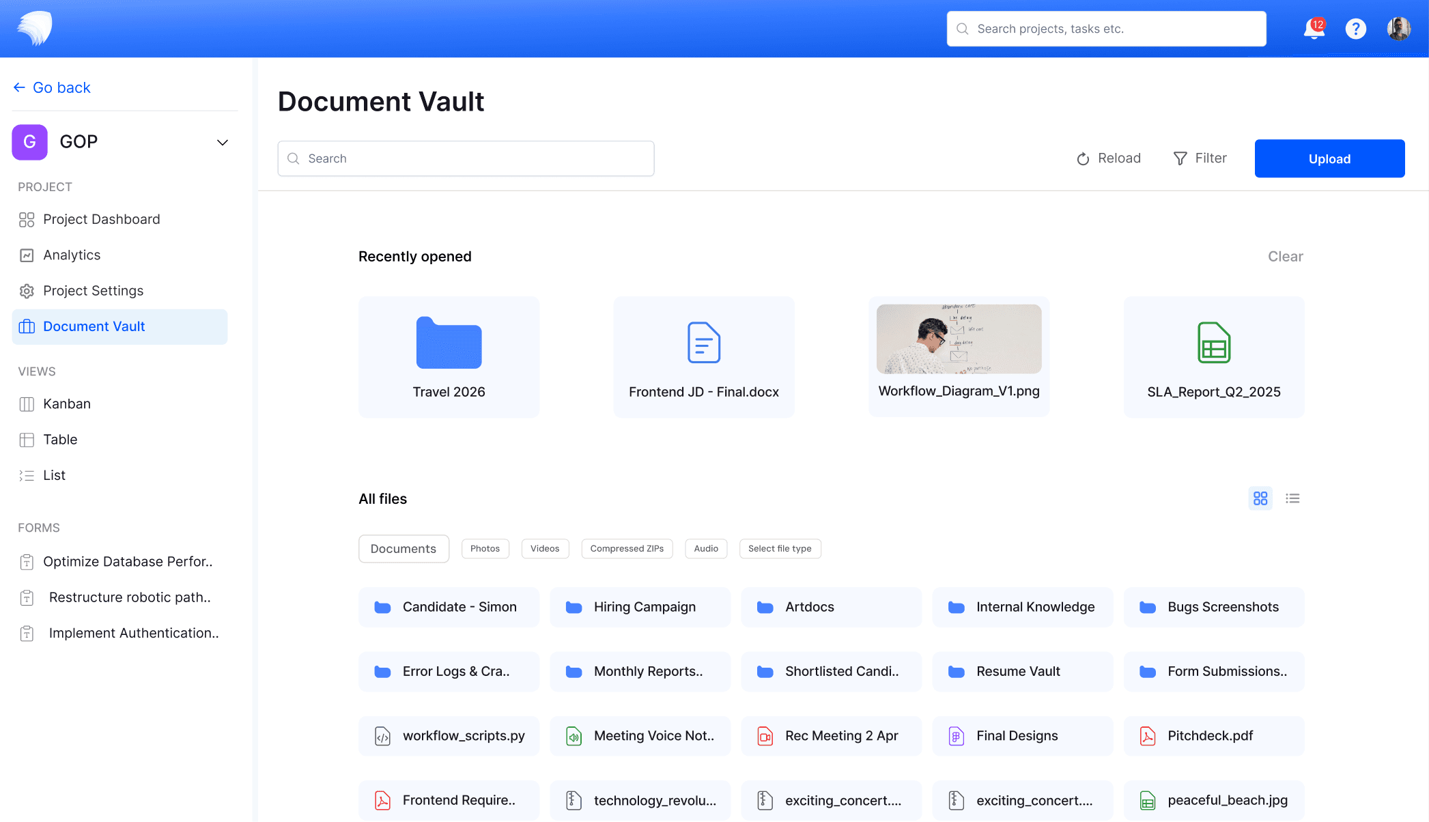Image resolution: width=1429 pixels, height=822 pixels.
Task: Open Analytics from the sidebar
Action: coord(72,255)
